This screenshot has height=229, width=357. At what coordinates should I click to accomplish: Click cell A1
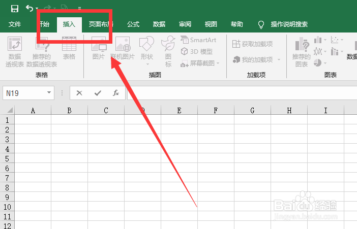(x=33, y=119)
